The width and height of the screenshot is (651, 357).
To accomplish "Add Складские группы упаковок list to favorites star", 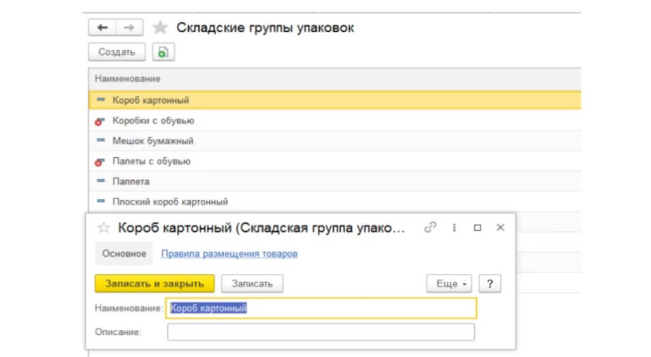I will 160,28.
